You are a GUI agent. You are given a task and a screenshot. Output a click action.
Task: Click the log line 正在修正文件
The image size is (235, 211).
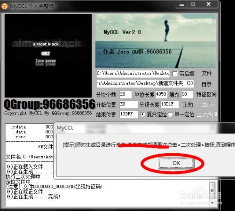pos(29,191)
